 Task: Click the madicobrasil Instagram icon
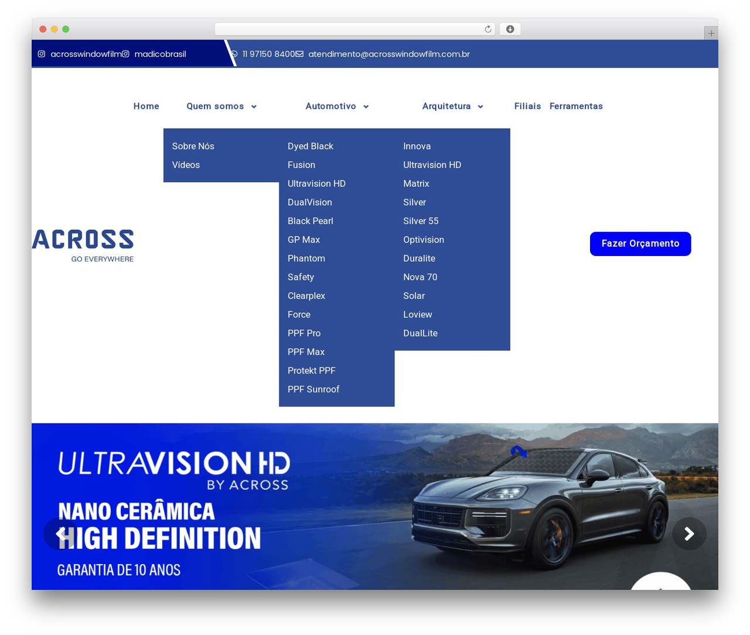coord(125,54)
